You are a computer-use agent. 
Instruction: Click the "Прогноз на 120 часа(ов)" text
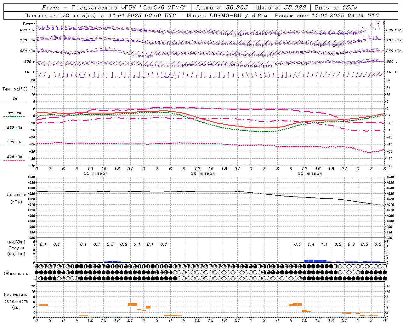[x=60, y=15]
